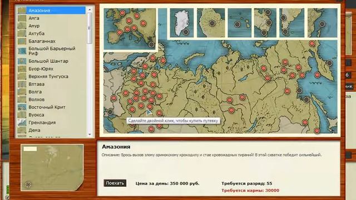Click the dark marker on the South America inset

212,23
